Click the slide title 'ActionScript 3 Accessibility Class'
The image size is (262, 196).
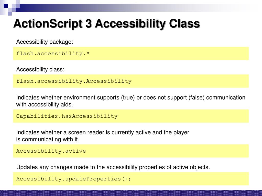point(107,24)
